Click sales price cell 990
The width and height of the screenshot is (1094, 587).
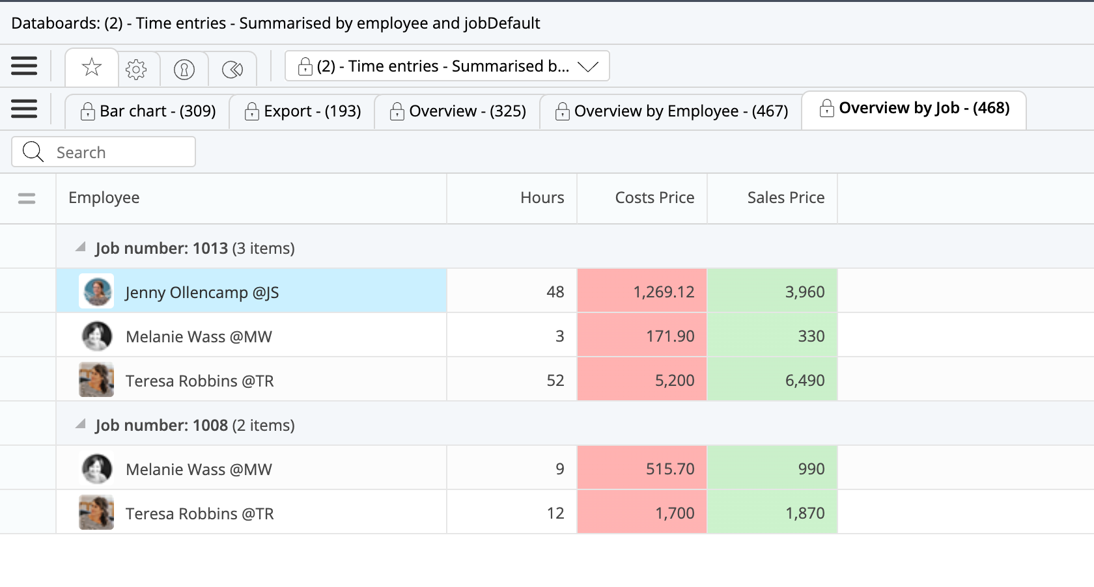[x=772, y=469]
